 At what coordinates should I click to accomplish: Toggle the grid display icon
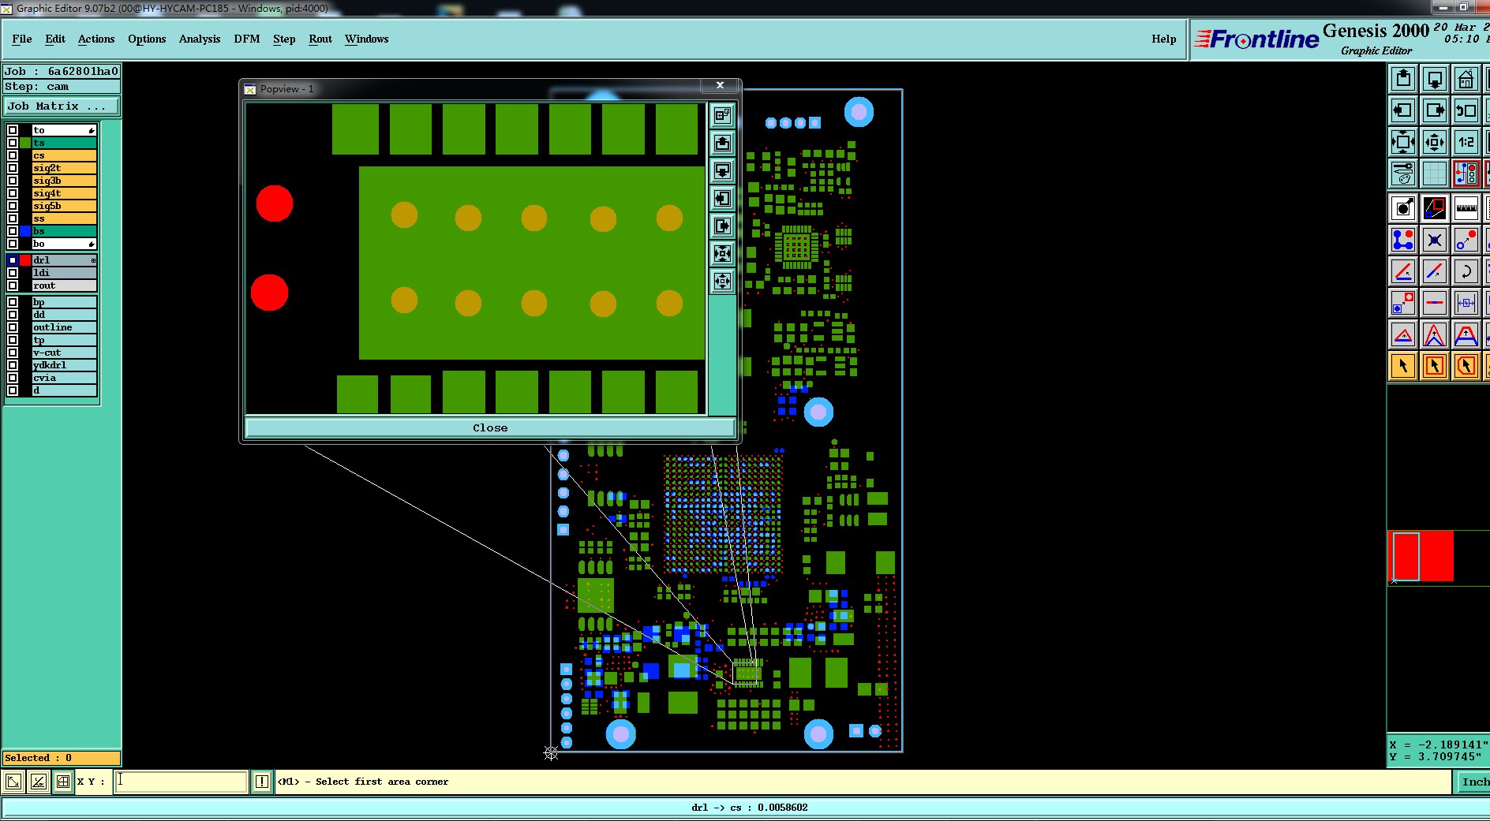1435,173
